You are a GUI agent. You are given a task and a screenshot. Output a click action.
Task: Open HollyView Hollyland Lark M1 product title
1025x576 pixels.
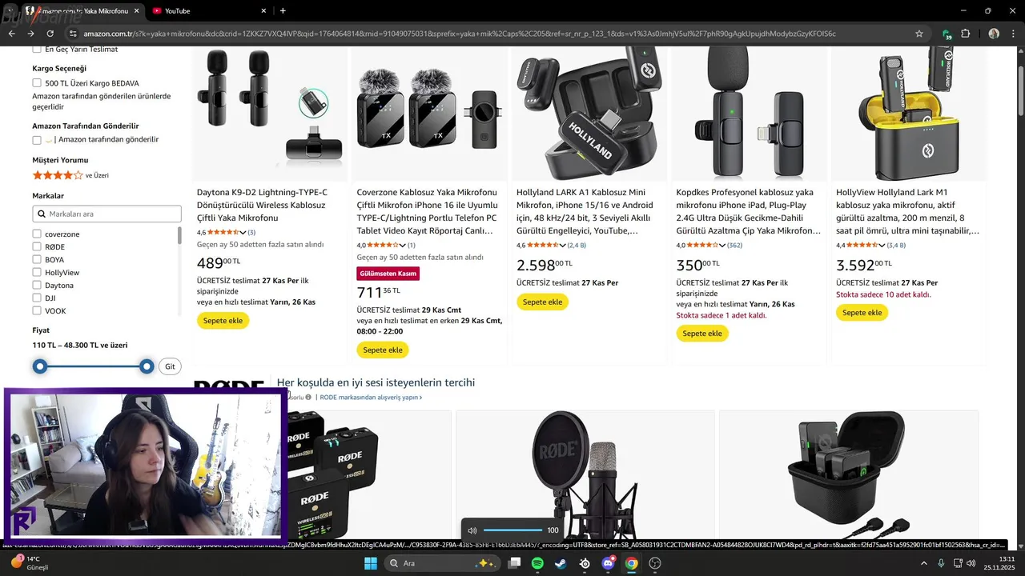(908, 211)
